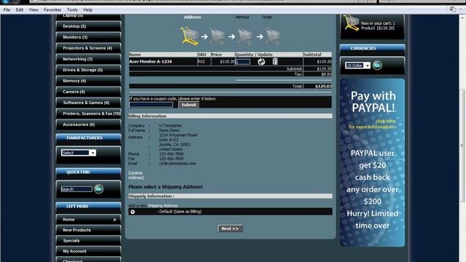Click the trash icon to remove Acer Monitor
466x262 pixels.
coord(275,61)
